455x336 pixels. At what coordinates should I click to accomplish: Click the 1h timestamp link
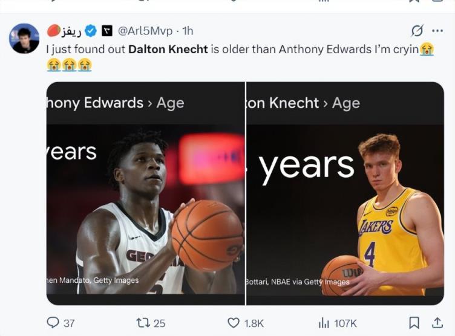pyautogui.click(x=187, y=30)
